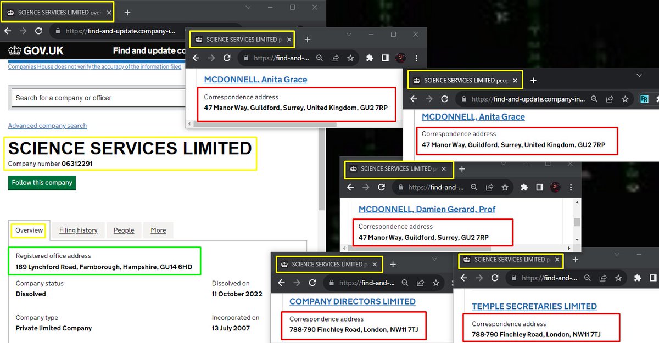This screenshot has width=659, height=343.
Task: Click the zoom magnifier beside the PR extension window's URL
Action: pos(594,99)
